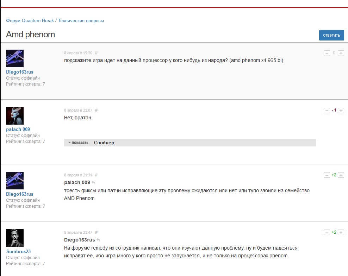Viewport: 348px width, 276px height.
Task: Open Diego163rus profile name on the 21:31 post
Action: (x=19, y=194)
